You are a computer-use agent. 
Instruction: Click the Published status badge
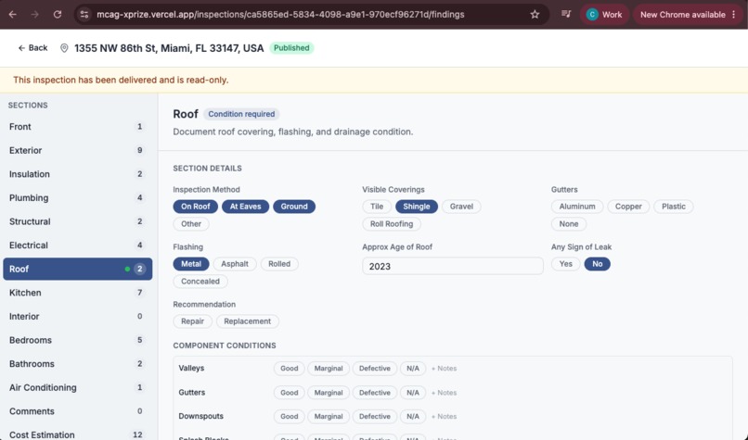291,47
